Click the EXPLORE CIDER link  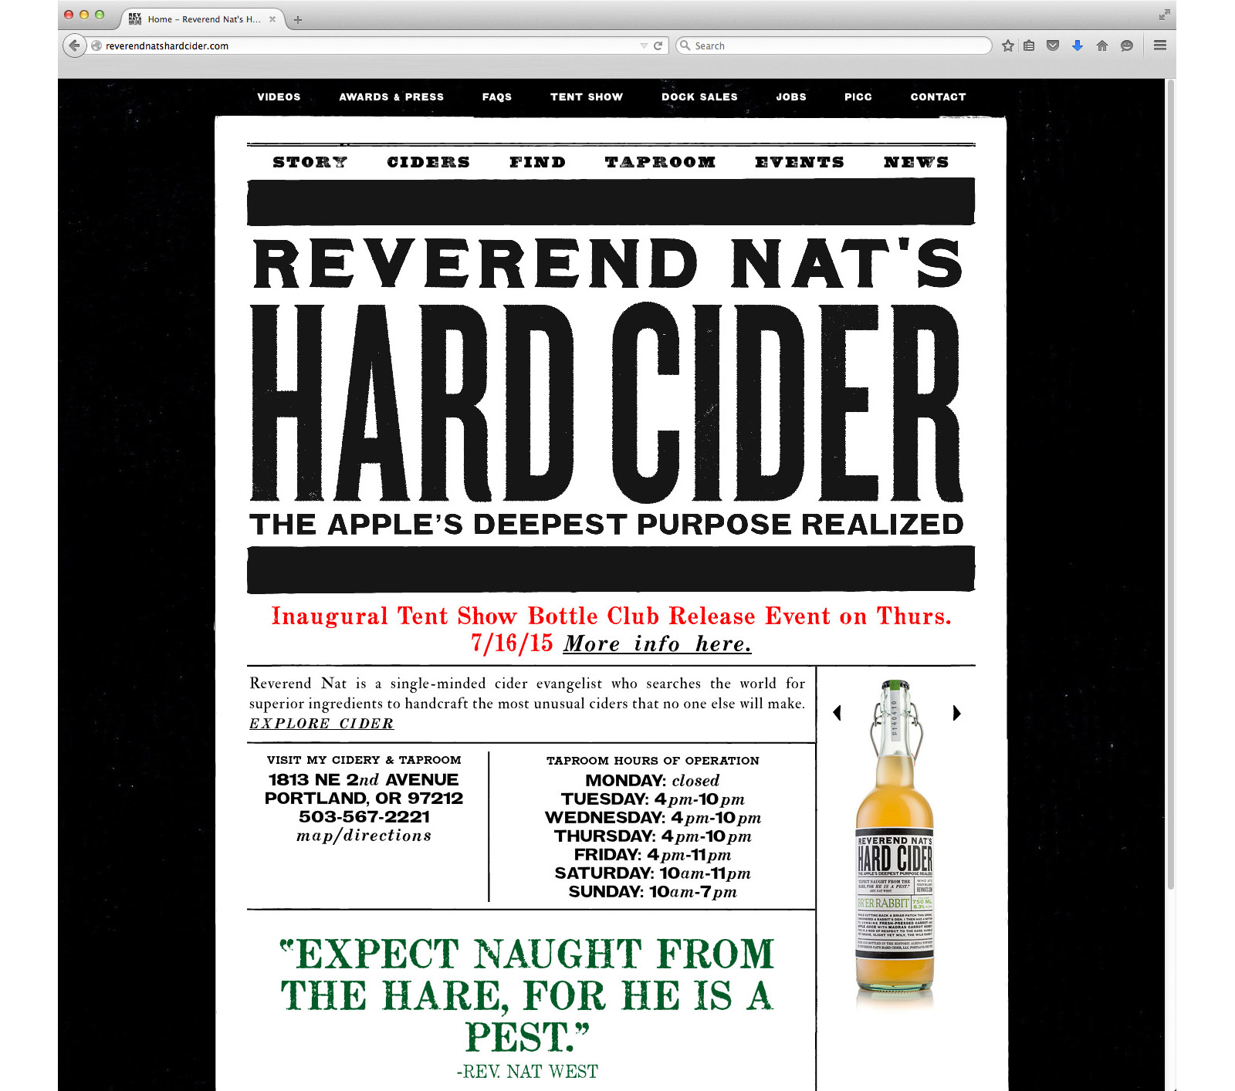[x=321, y=724]
